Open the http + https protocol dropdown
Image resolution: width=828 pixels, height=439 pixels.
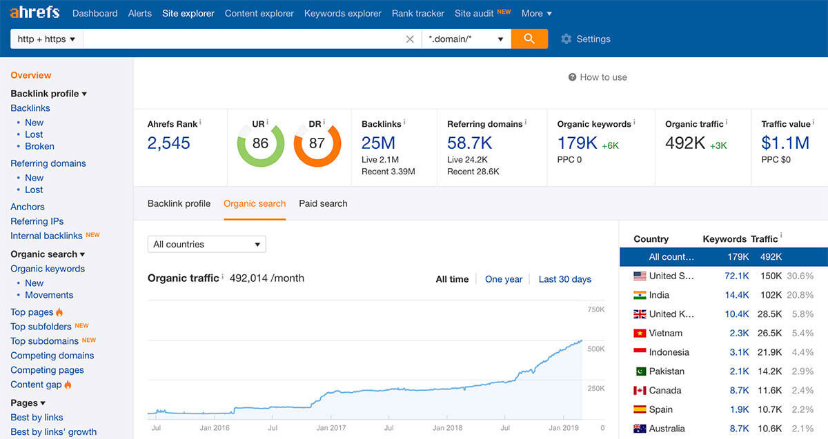(x=46, y=39)
